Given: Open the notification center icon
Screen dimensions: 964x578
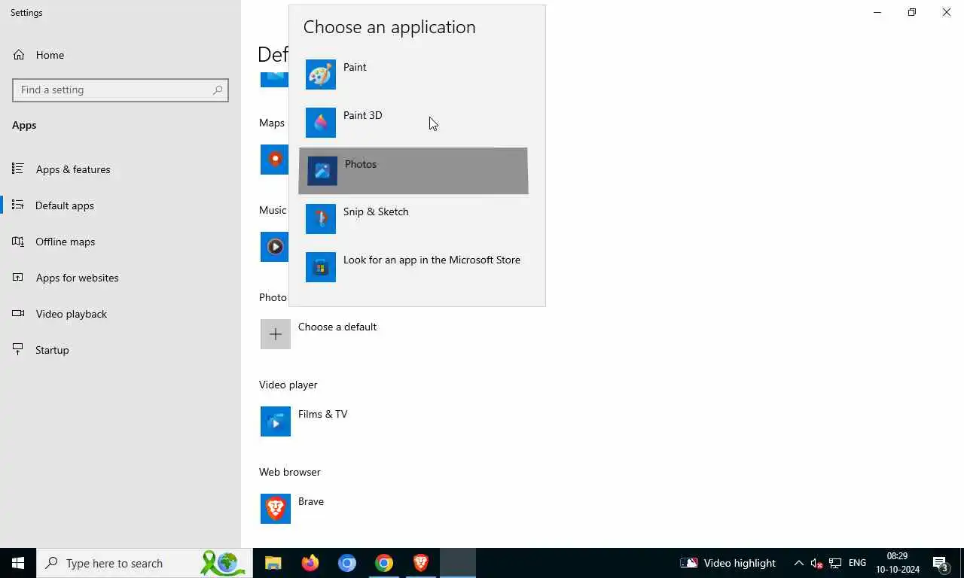Looking at the screenshot, I should [941, 563].
